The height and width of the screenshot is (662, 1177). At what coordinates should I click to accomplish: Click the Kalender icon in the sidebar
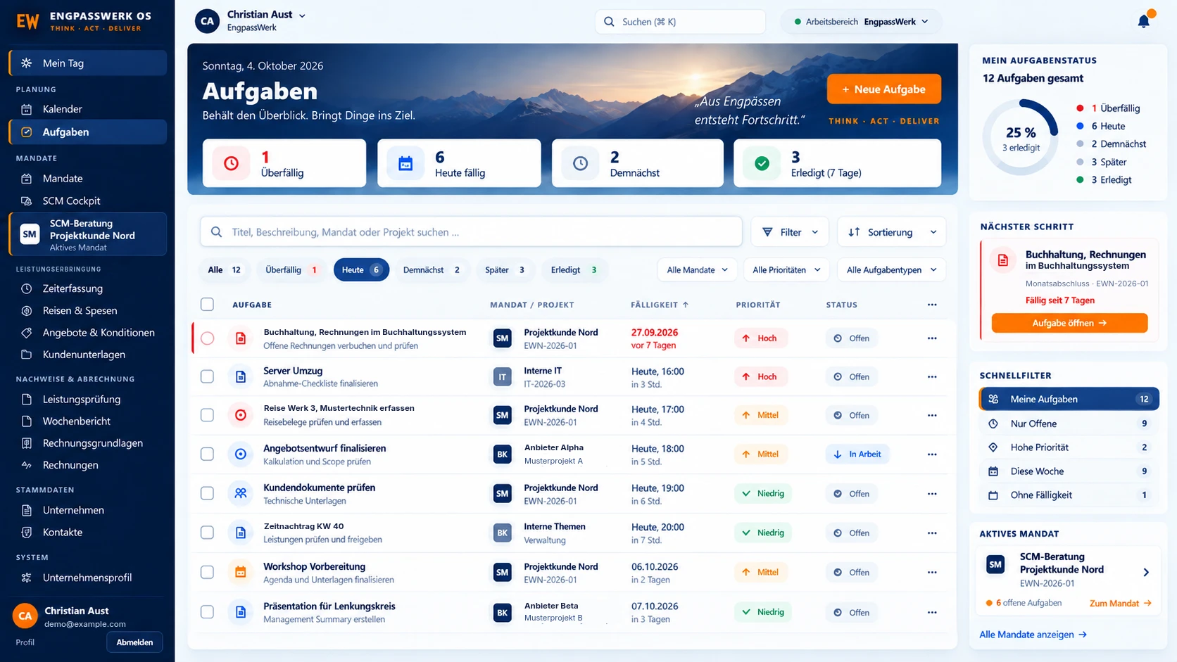tap(27, 109)
